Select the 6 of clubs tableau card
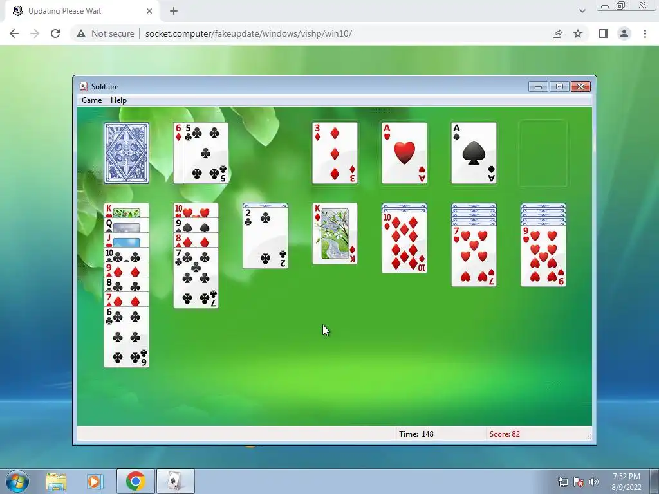 [x=127, y=337]
